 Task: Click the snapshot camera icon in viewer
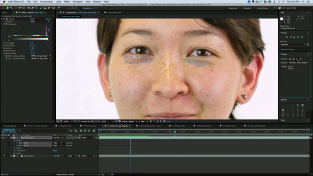tap(92, 121)
